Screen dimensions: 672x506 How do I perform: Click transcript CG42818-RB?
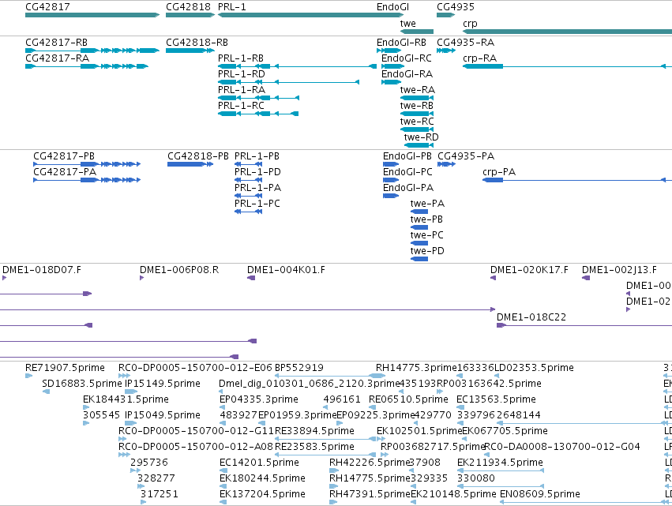point(190,51)
